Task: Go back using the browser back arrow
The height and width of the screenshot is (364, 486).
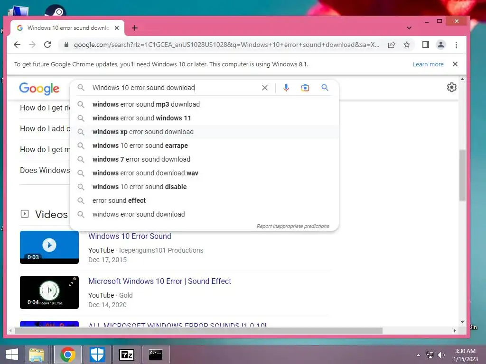Action: click(17, 45)
